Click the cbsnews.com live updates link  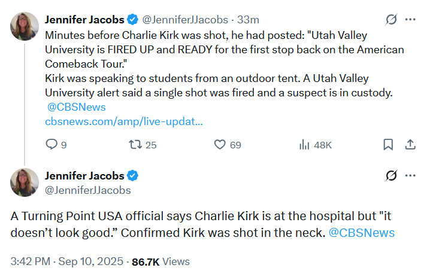point(124,121)
